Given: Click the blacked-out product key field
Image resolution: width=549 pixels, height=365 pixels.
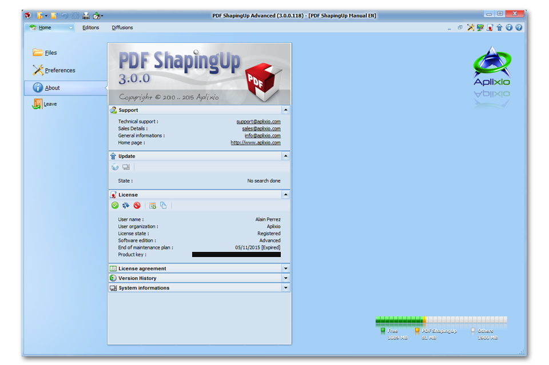Looking at the screenshot, I should [236, 255].
